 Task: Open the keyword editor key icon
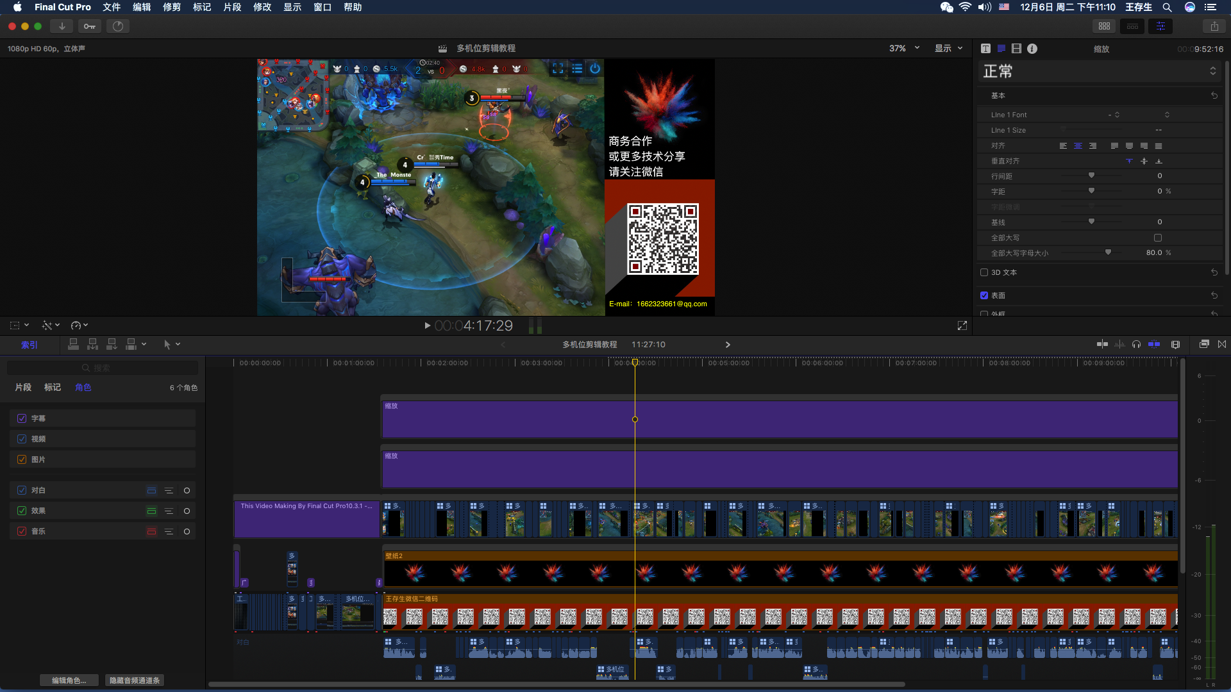pos(90,26)
